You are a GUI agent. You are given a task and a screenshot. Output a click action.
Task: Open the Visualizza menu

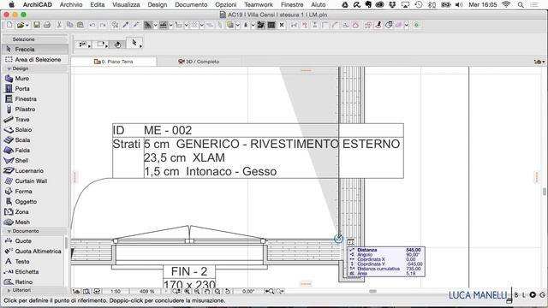pyautogui.click(x=126, y=4)
